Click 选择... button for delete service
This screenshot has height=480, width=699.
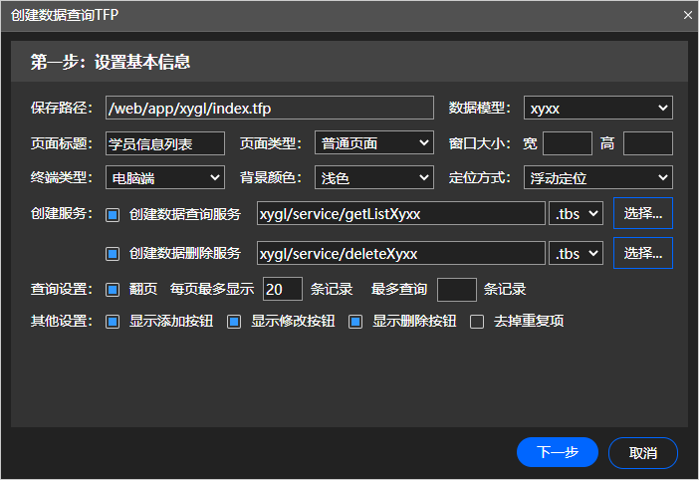coord(642,253)
